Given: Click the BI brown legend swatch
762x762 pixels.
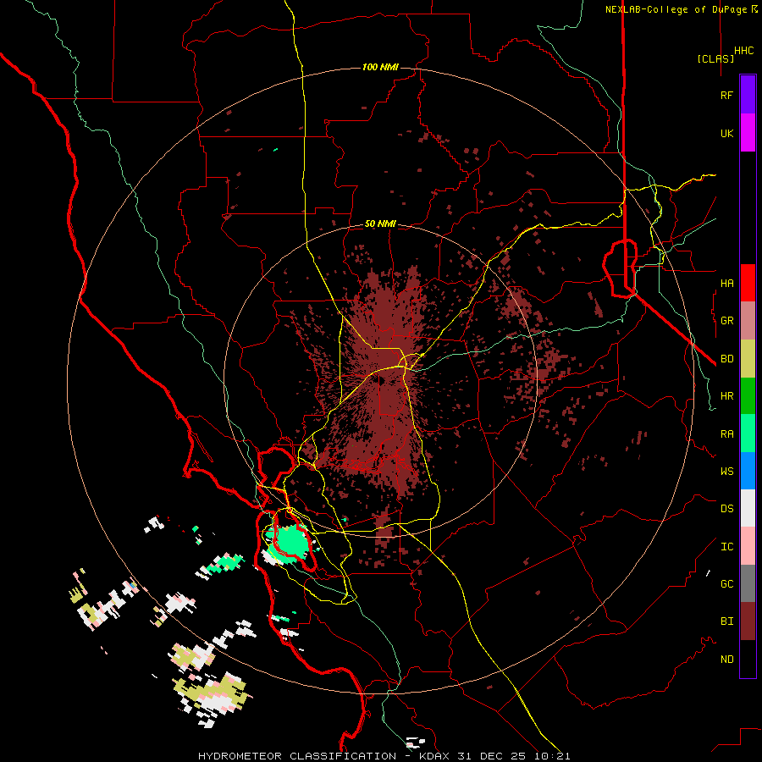Looking at the screenshot, I should point(748,621).
